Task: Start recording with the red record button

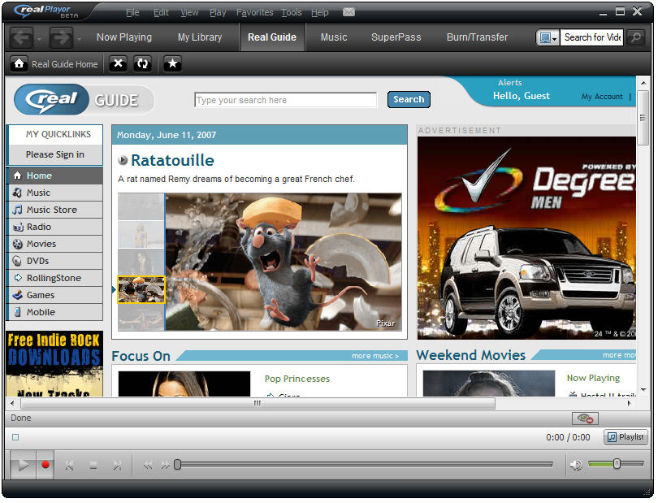Action: point(45,465)
